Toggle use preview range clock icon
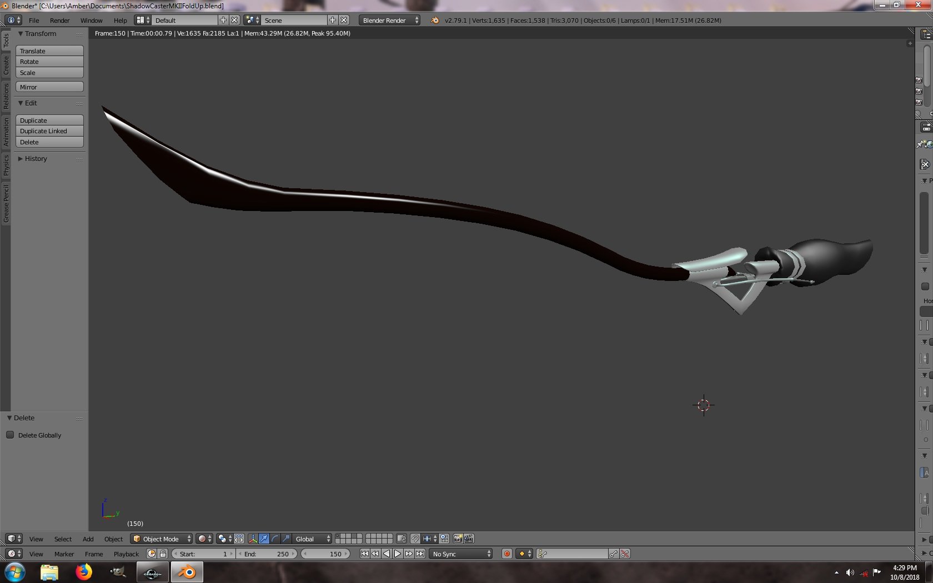 (152, 554)
